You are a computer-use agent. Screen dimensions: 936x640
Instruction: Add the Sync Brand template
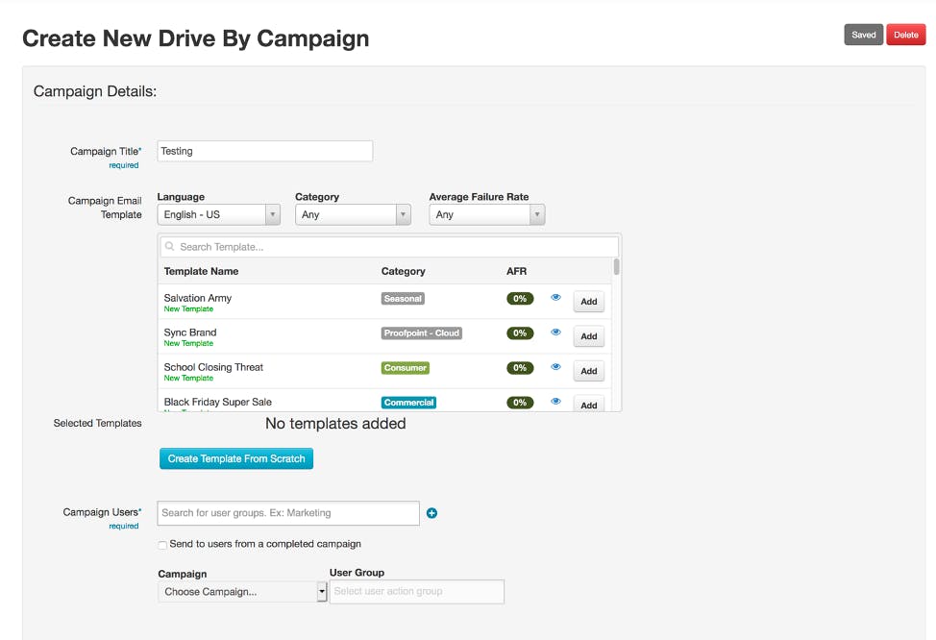588,336
